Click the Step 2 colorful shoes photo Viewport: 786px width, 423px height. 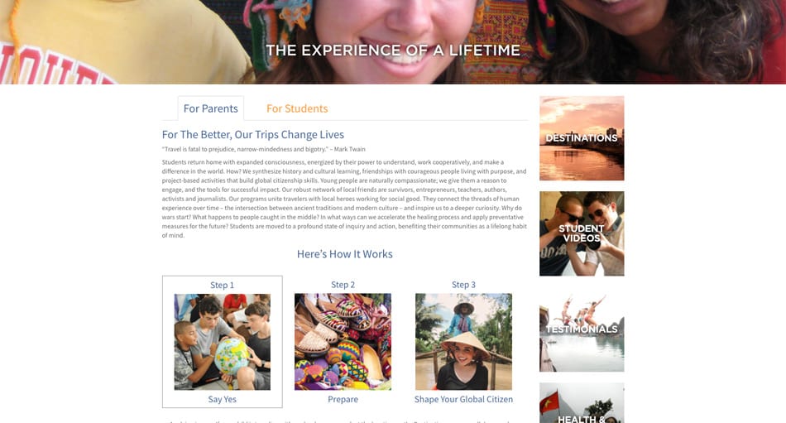343,342
